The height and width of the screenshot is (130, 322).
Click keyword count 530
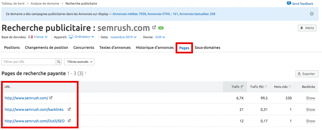pyautogui.click(x=289, y=98)
